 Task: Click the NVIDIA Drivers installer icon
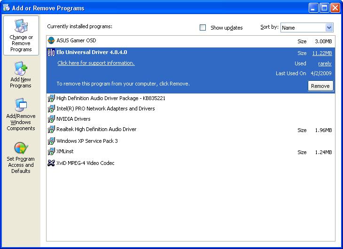[51, 119]
